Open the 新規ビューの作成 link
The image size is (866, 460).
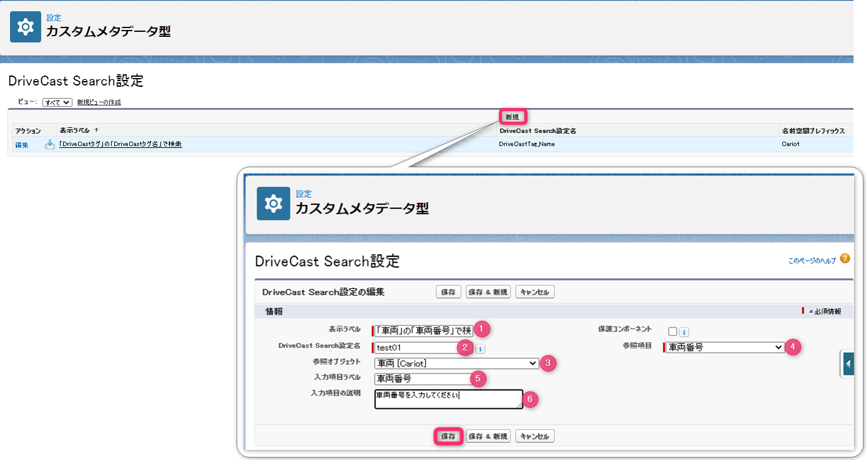(99, 102)
